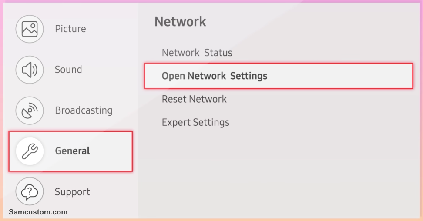Open the Picture settings image icon
This screenshot has height=221, width=423.
click(x=30, y=29)
